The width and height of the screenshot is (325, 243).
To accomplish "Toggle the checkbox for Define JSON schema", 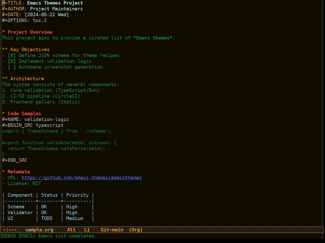I will (x=12, y=55).
